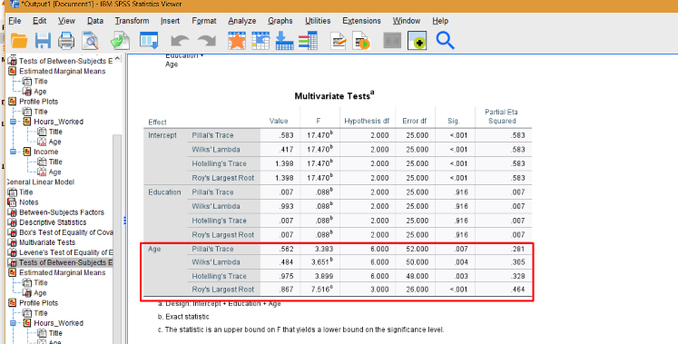The image size is (678, 344).
Task: Click the outline pane vertical scrollbar thumb
Action: pos(117,240)
